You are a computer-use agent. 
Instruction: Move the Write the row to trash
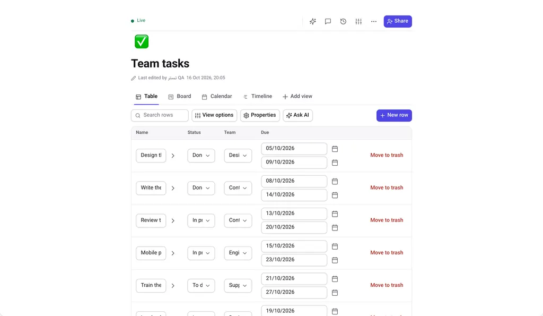click(x=387, y=187)
